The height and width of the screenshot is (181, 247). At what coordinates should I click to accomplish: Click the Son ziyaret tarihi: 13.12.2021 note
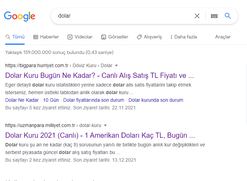(104, 160)
